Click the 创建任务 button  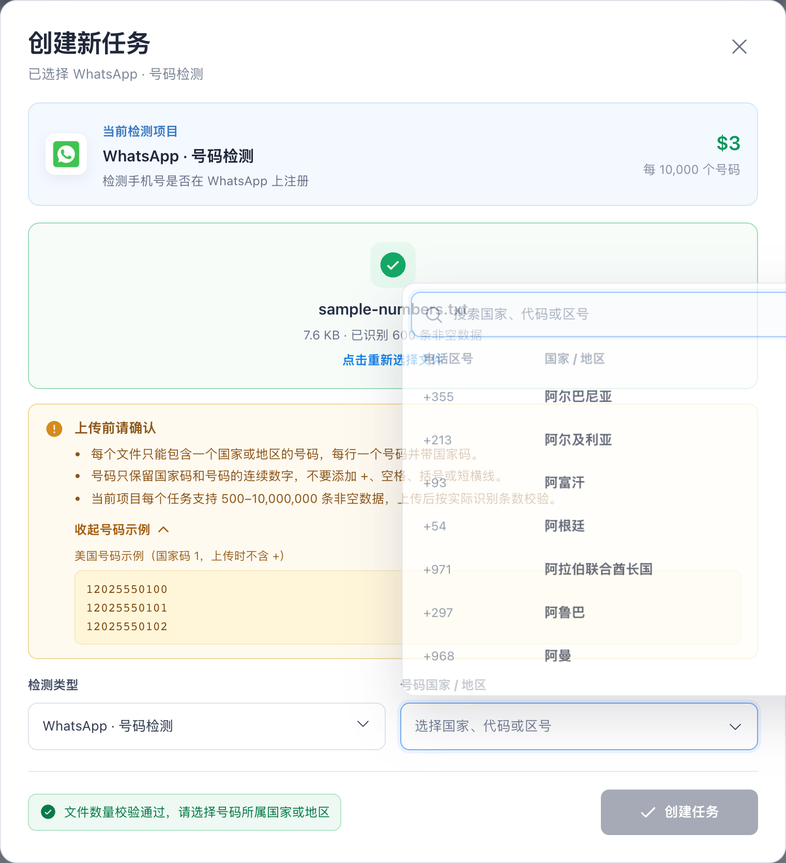click(x=679, y=812)
